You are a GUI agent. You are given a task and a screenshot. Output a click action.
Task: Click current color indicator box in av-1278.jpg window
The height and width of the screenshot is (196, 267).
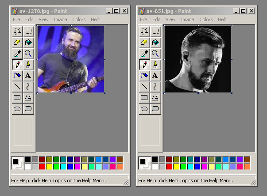pos(17,163)
